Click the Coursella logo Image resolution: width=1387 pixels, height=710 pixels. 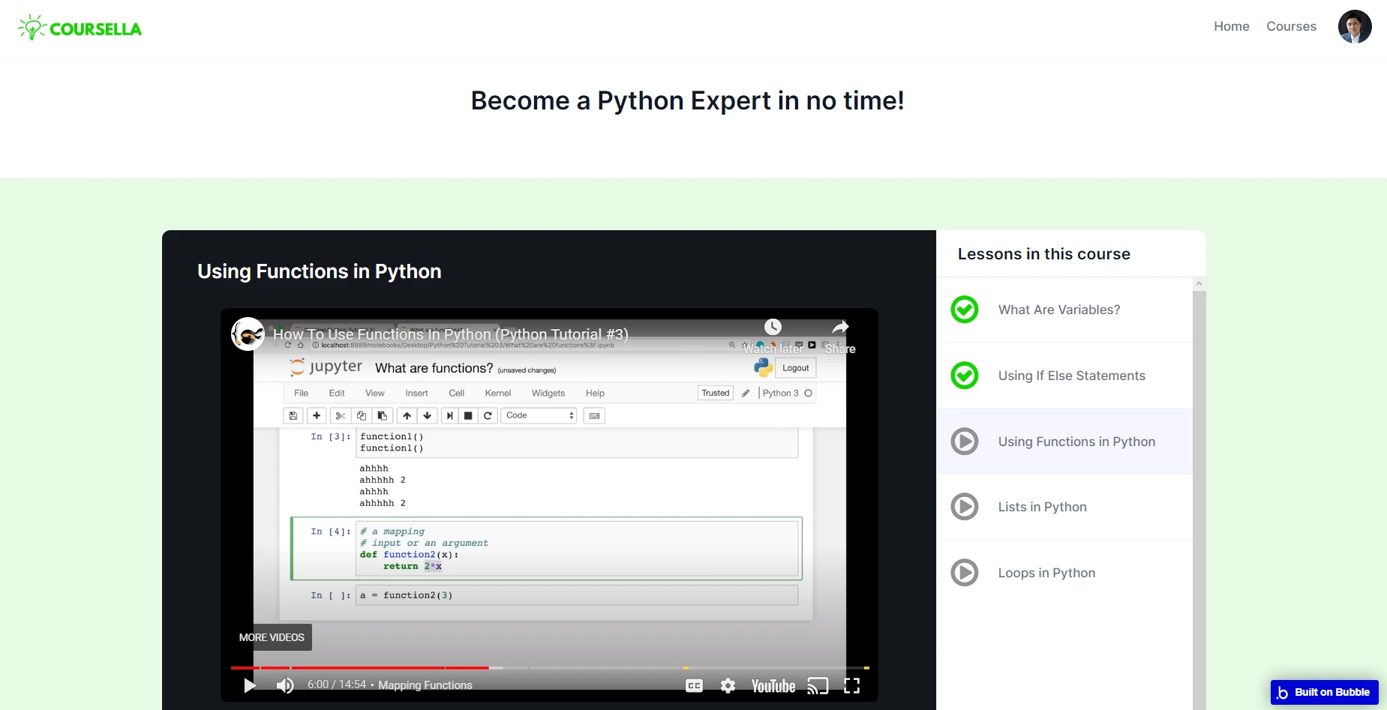(x=80, y=28)
